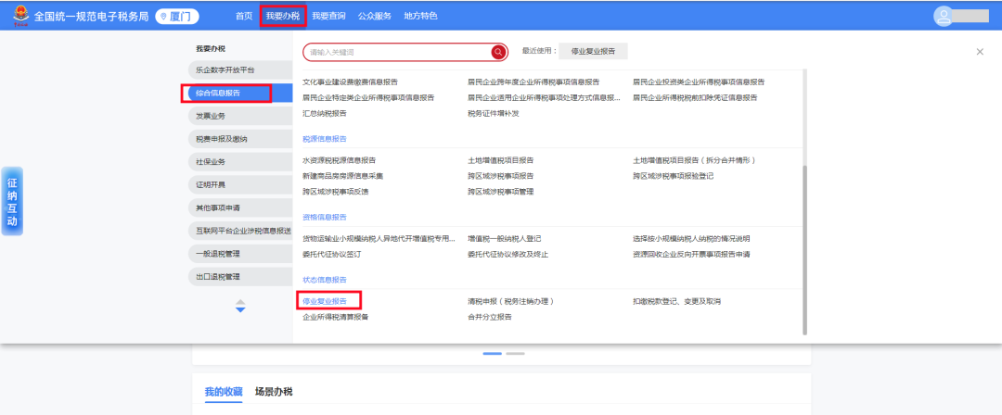1002x415 pixels.
Task: Click the red search magnifier icon
Action: tap(498, 53)
